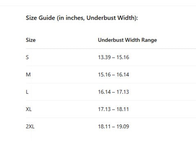
Task: Select the Underbust Width Range column header
Action: [128, 40]
